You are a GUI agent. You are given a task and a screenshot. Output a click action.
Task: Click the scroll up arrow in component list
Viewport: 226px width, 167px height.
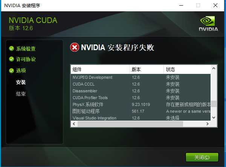tap(214, 68)
